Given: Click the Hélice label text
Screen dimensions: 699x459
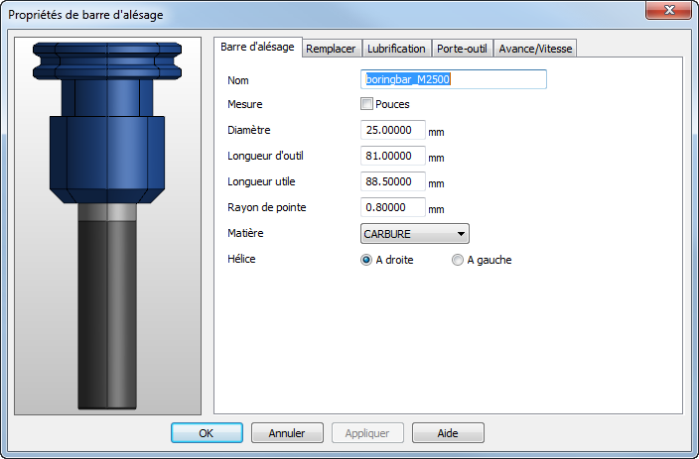Looking at the screenshot, I should pos(241,259).
